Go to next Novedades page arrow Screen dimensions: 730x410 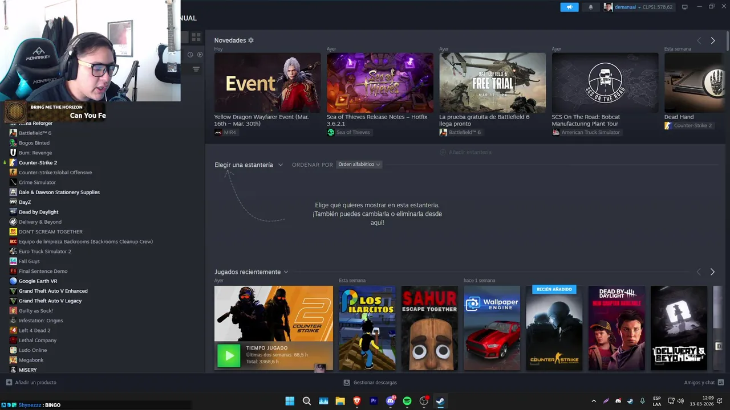coord(712,40)
